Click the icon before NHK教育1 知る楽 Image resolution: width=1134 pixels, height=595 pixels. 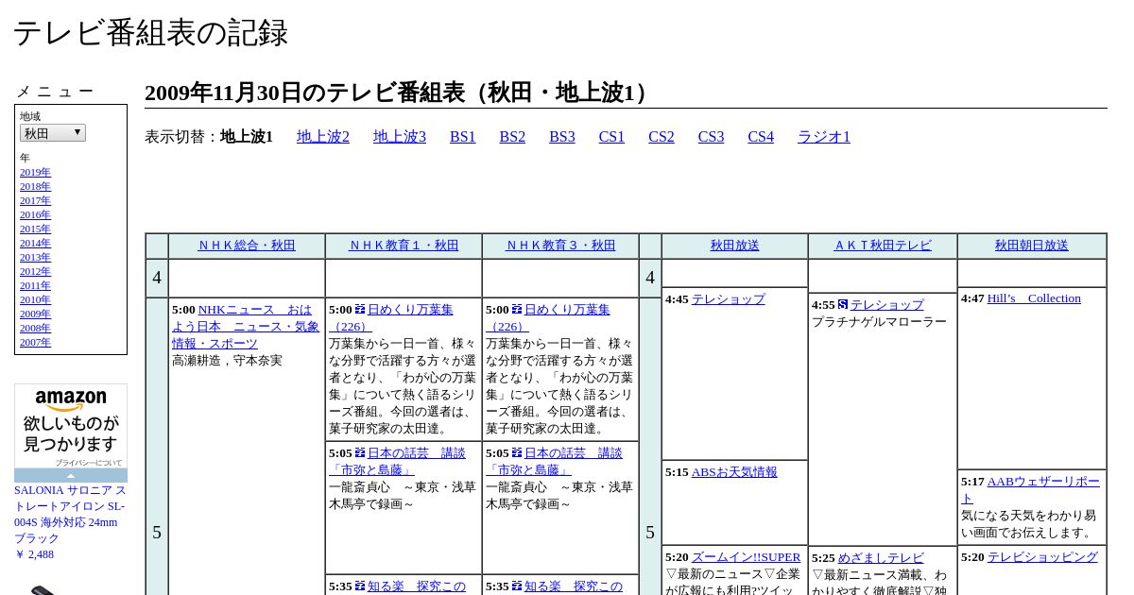pyautogui.click(x=360, y=586)
